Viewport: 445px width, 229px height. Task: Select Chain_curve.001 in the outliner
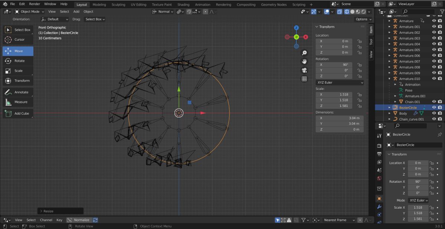(x=411, y=119)
